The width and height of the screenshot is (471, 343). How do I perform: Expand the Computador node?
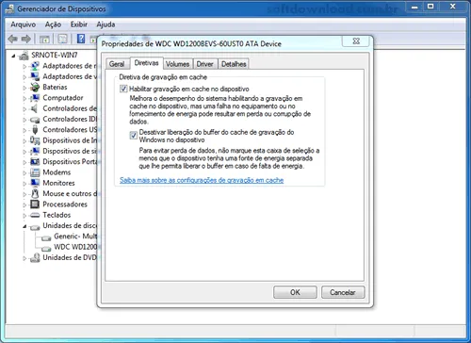(x=24, y=98)
